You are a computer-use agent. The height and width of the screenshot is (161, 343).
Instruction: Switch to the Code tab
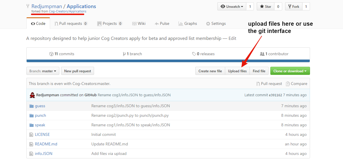tap(38, 24)
